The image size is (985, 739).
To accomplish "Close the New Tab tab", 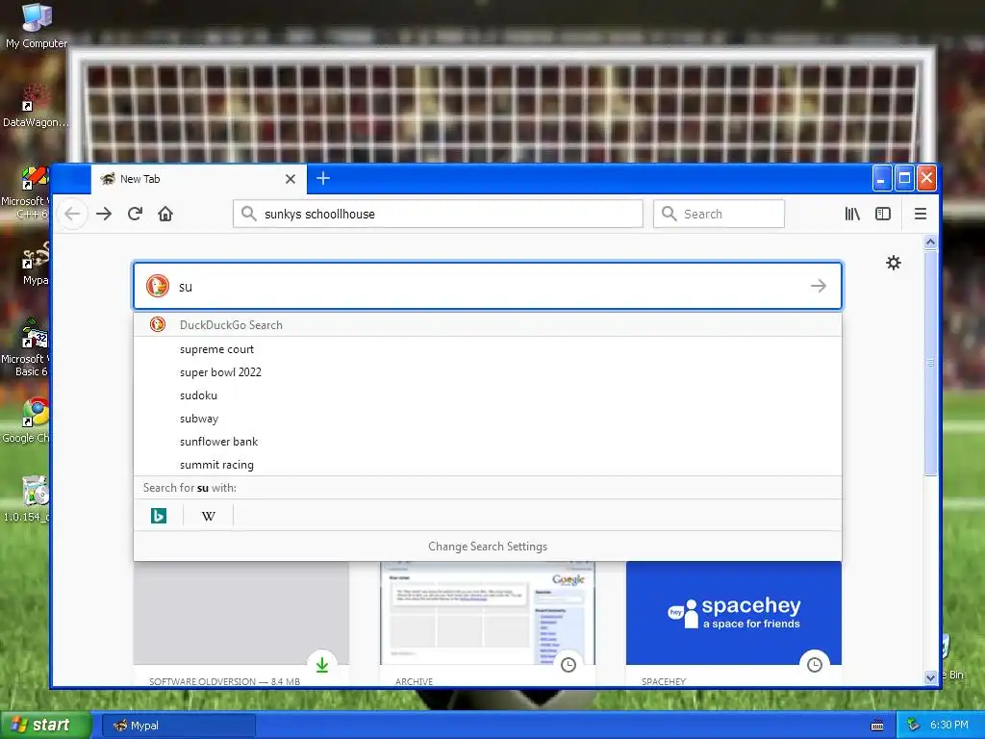I will tap(290, 179).
